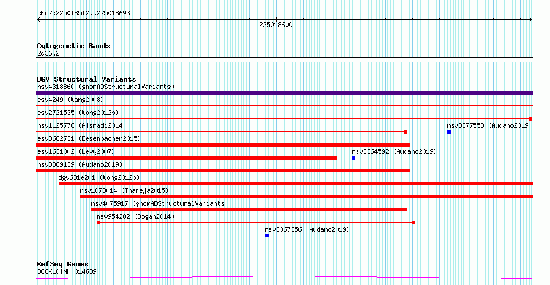Click the red nsv1073014 variant bar

tap(307, 197)
